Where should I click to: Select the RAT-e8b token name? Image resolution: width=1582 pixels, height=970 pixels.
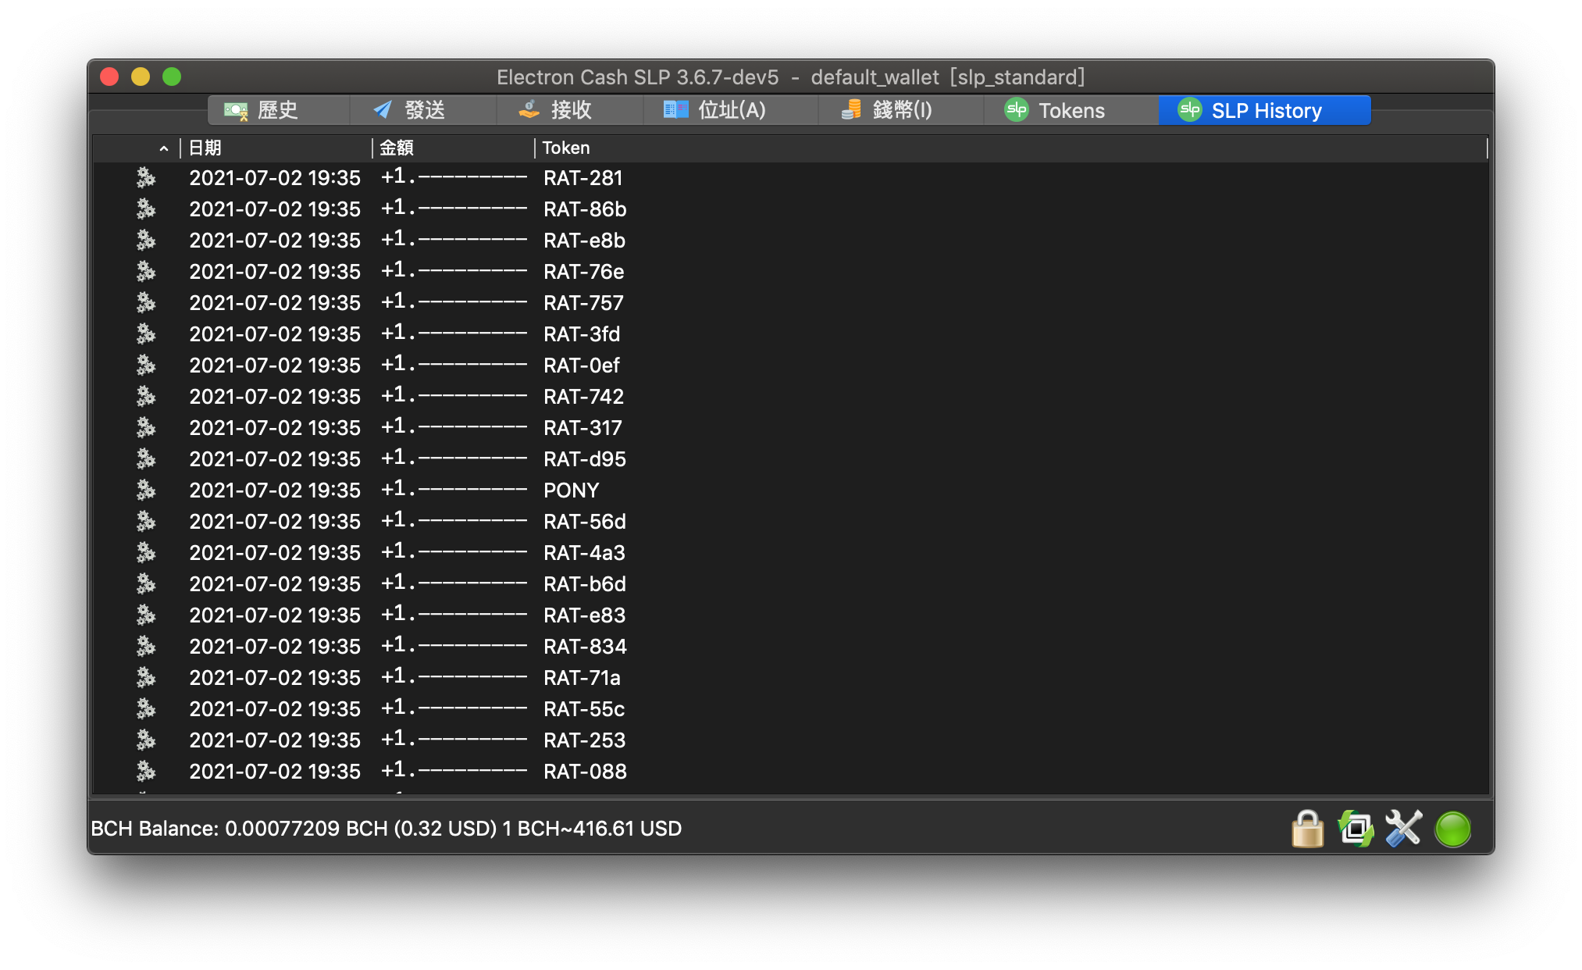click(585, 241)
